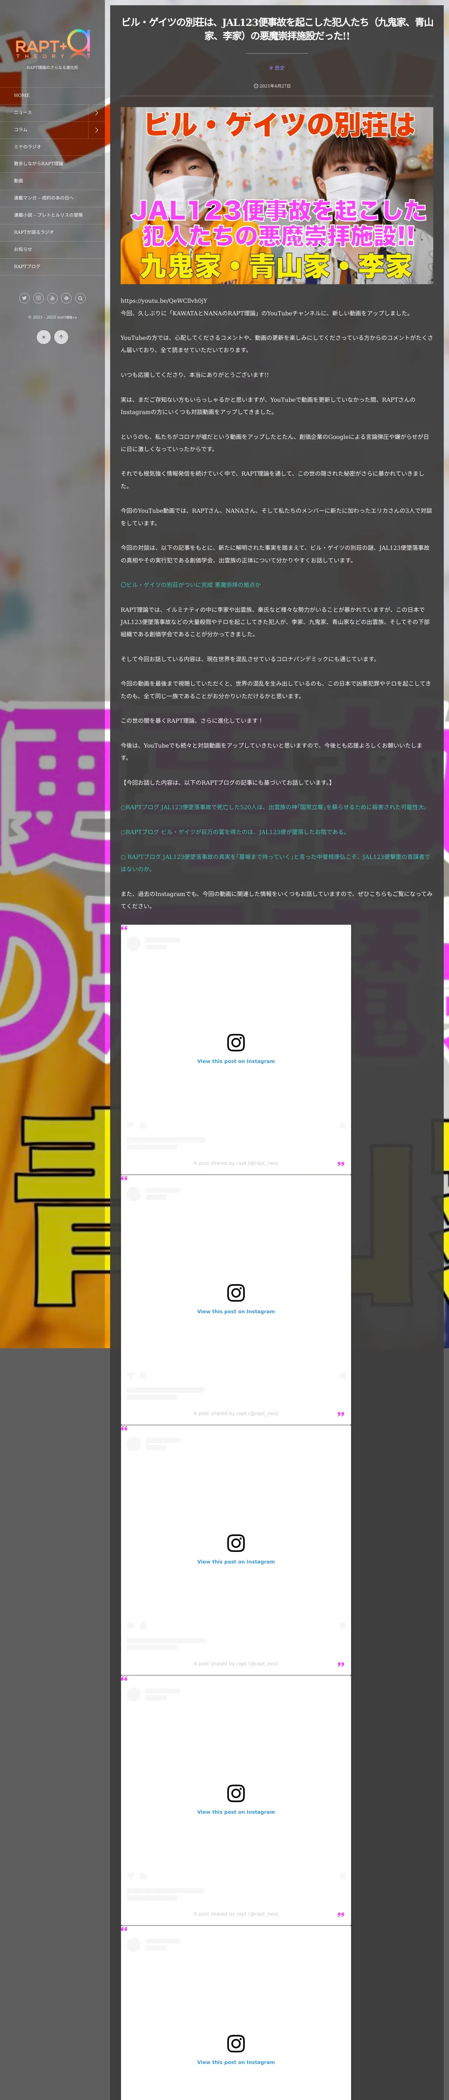Open 散歩しながらRAPT理論 menu item

52,164
